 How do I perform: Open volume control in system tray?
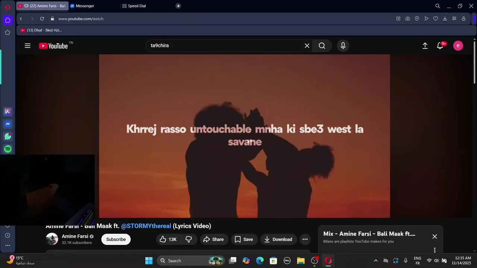click(x=436, y=261)
